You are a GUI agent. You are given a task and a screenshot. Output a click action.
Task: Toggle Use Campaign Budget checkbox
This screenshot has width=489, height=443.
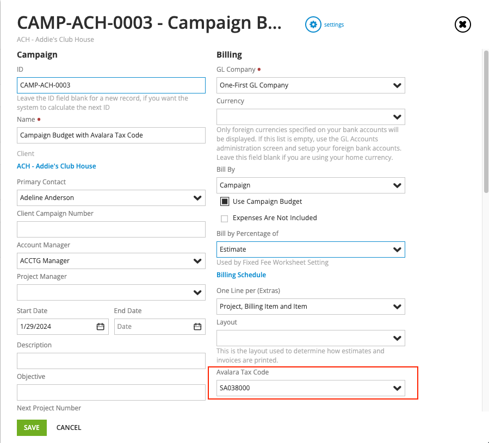(x=224, y=202)
